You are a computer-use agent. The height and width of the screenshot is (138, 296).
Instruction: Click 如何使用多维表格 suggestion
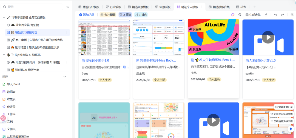pyautogui.click(x=281, y=114)
